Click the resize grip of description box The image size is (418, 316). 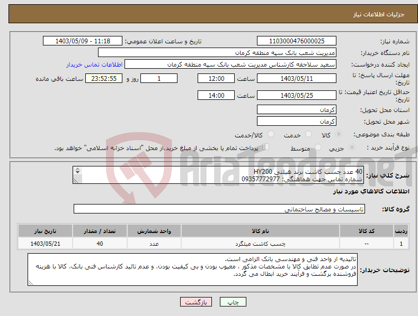pos(75,181)
